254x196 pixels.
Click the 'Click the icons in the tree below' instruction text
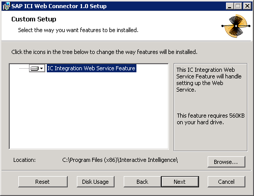coord(104,52)
